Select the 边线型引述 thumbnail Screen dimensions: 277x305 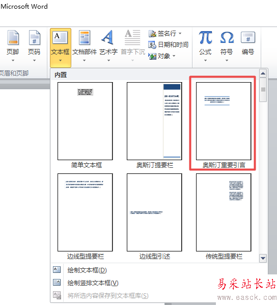click(x=154, y=212)
